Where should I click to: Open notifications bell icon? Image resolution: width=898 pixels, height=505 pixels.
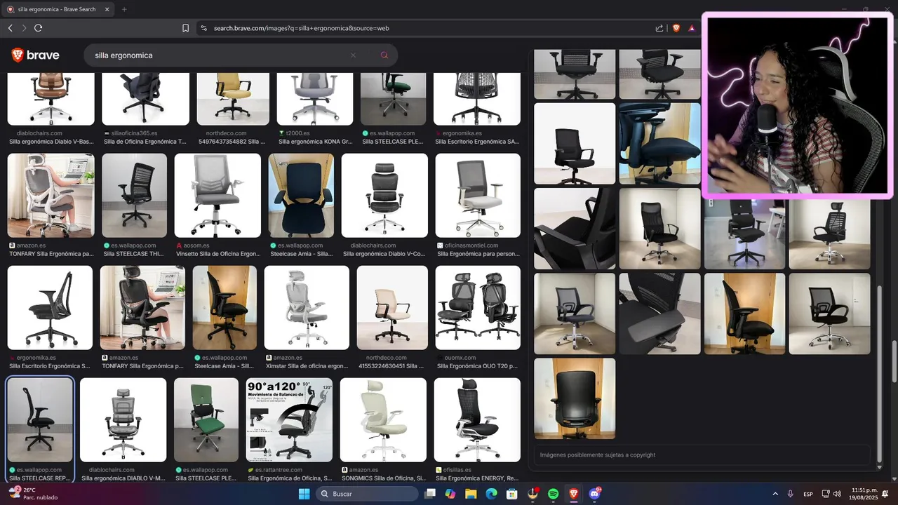coord(886,494)
